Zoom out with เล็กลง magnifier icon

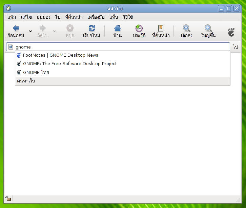pyautogui.click(x=187, y=28)
